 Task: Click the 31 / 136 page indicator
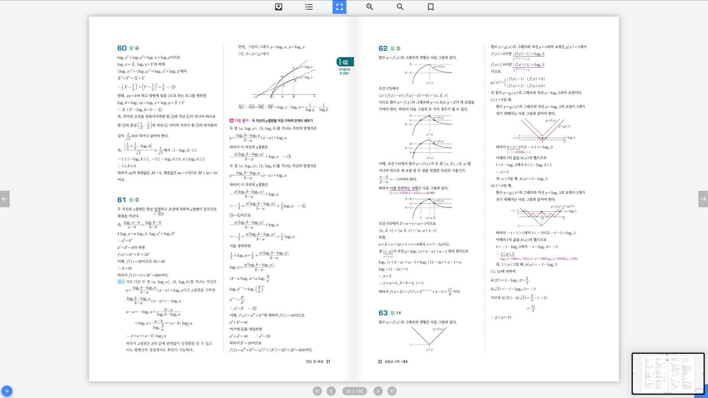pyautogui.click(x=354, y=391)
